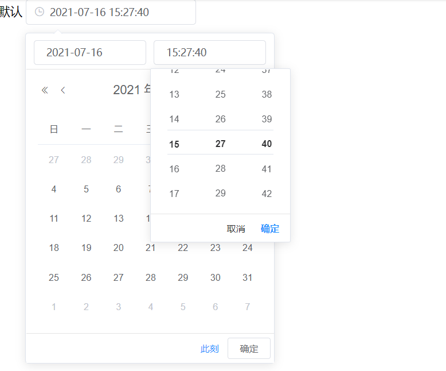Click the clock icon in datetime field
This screenshot has width=446, height=371.
[x=39, y=12]
